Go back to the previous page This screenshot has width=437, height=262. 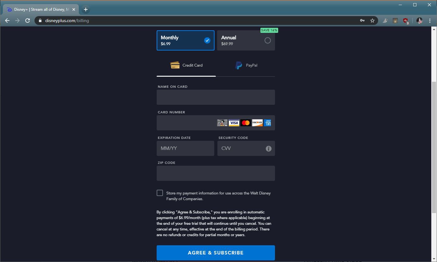[7, 21]
